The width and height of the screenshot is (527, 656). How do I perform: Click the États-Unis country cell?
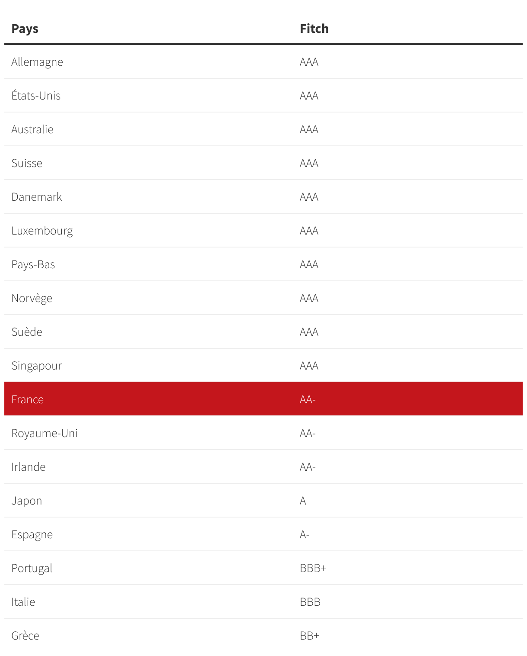36,96
